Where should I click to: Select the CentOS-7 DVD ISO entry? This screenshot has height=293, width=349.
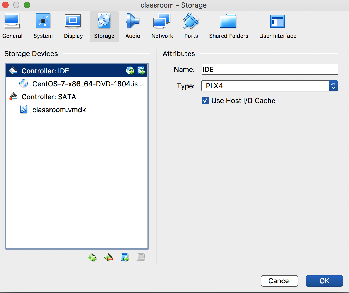click(77, 84)
